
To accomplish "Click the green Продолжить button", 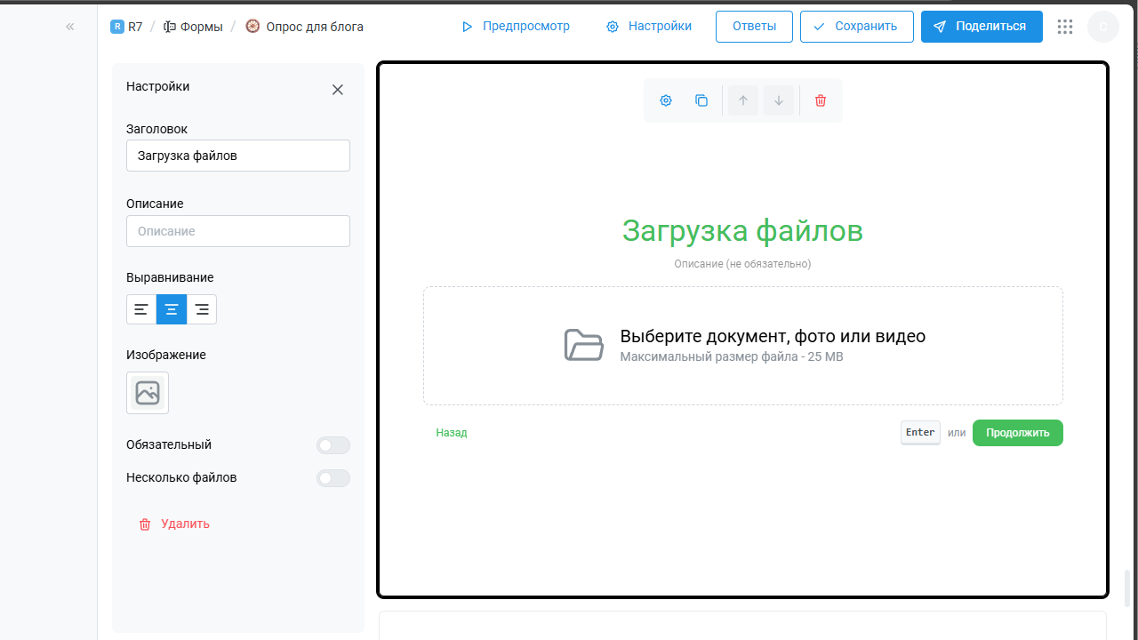I will 1018,433.
